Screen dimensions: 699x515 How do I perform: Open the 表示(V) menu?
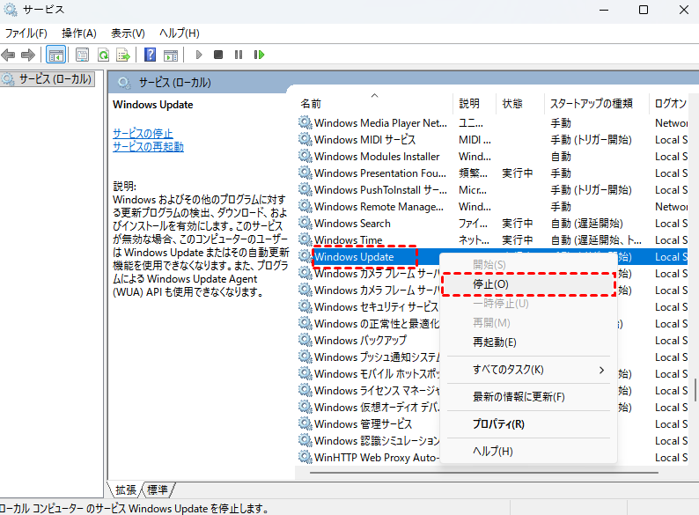click(x=128, y=33)
